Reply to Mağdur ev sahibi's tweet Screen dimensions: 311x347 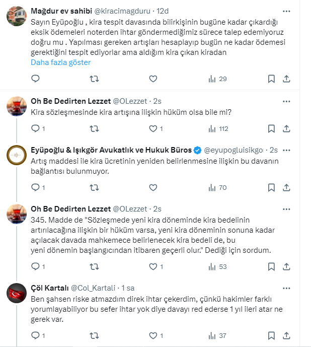(x=35, y=79)
